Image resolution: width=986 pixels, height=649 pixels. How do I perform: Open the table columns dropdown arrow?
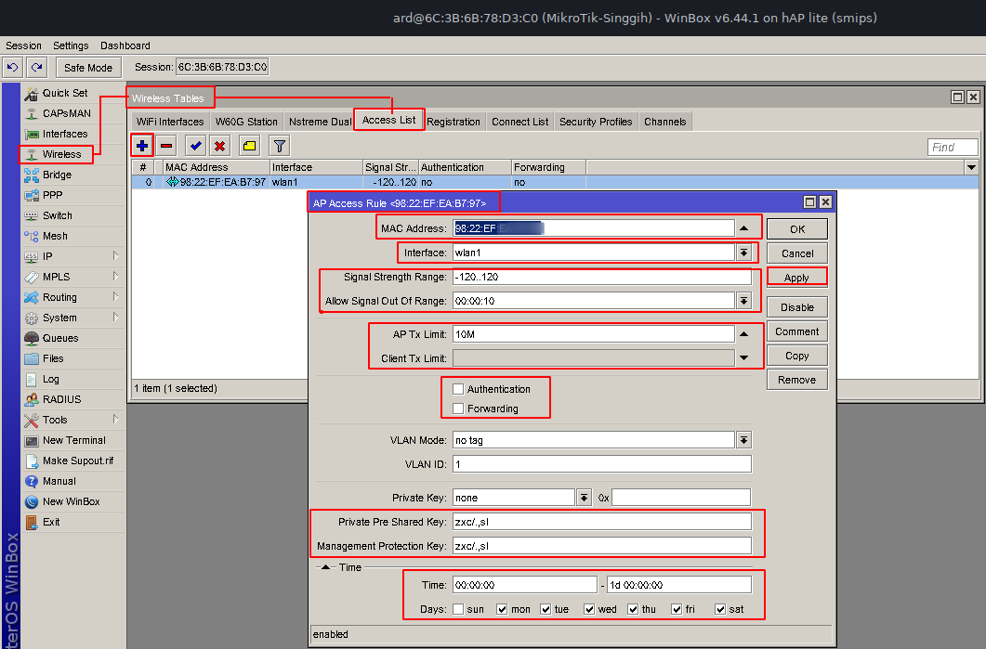tap(971, 167)
